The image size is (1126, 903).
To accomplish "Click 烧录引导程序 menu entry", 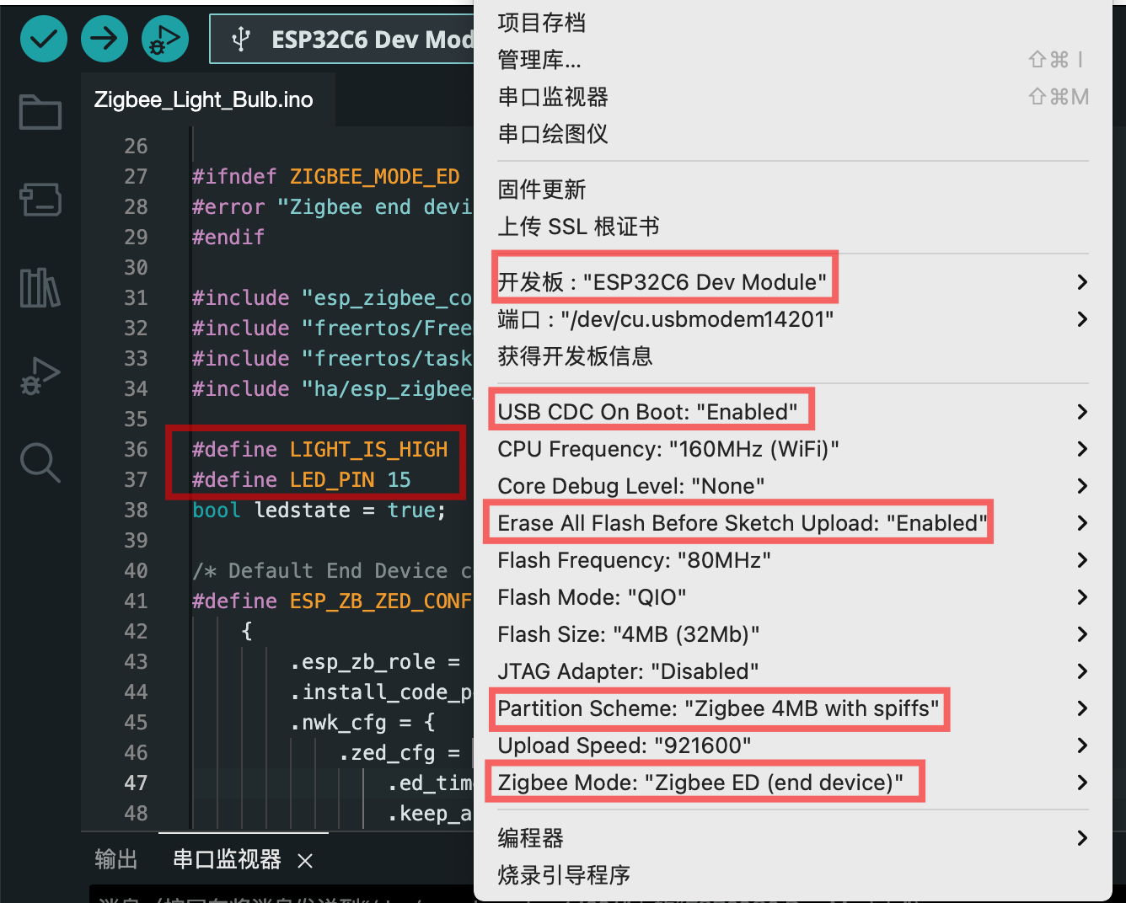I will (792, 875).
